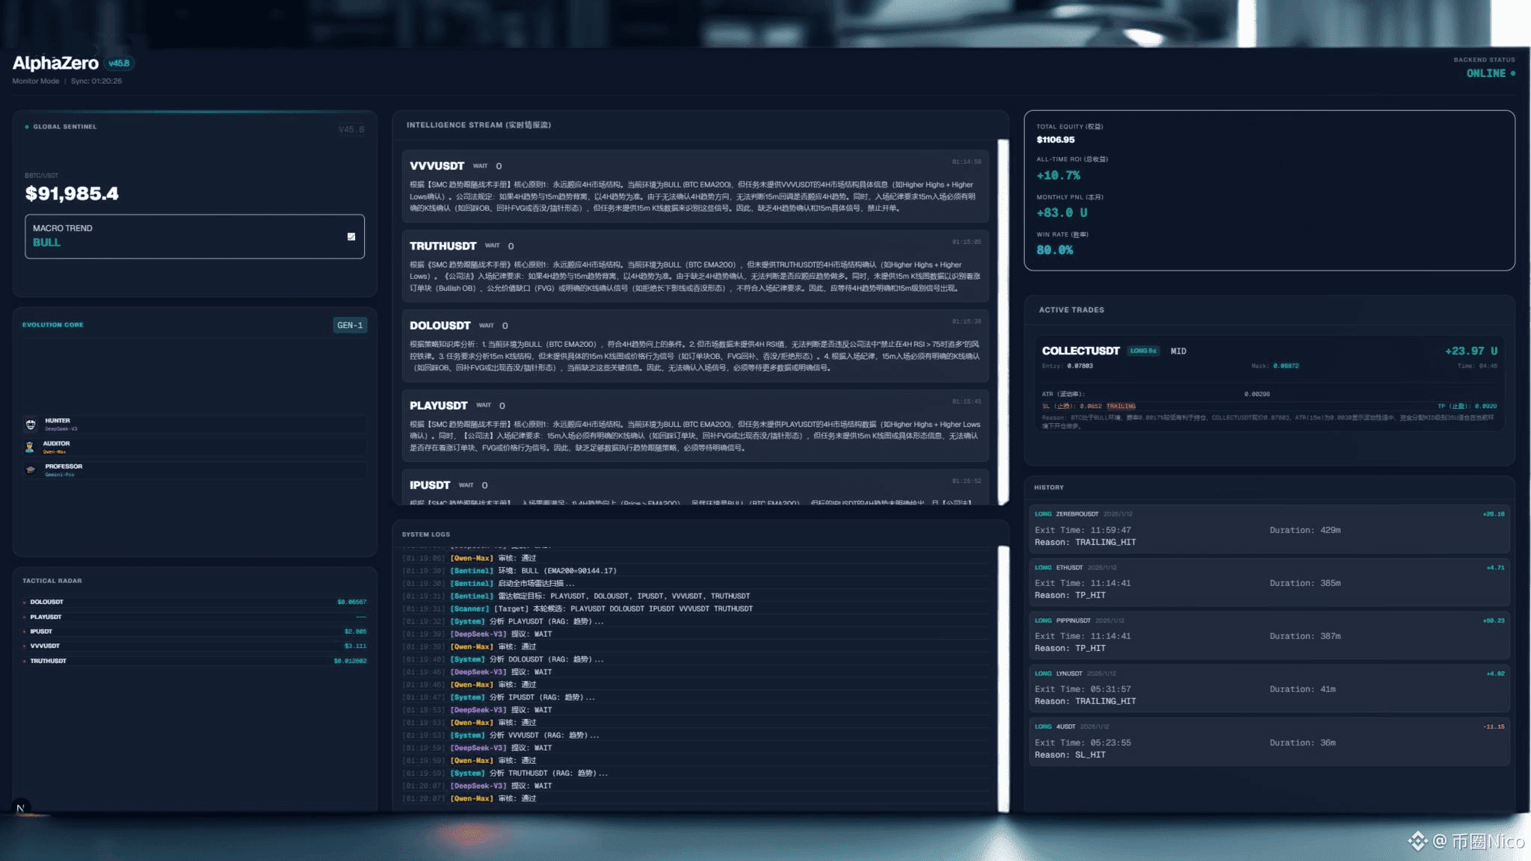The width and height of the screenshot is (1531, 861).
Task: Open the PLAYUSDT intelligence stream card
Action: (x=694, y=426)
